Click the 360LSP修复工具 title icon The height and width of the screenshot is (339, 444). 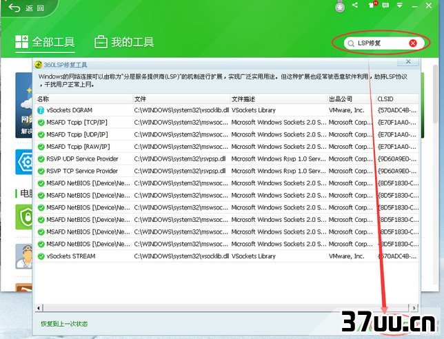pyautogui.click(x=38, y=65)
